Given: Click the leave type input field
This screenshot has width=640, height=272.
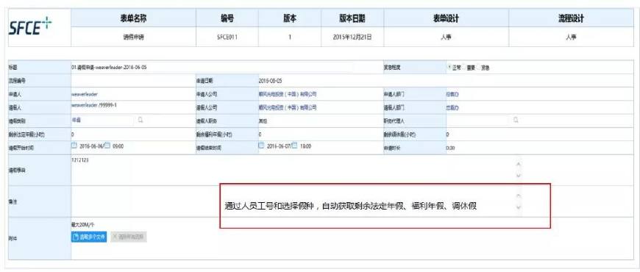Looking at the screenshot, I should pyautogui.click(x=102, y=121).
